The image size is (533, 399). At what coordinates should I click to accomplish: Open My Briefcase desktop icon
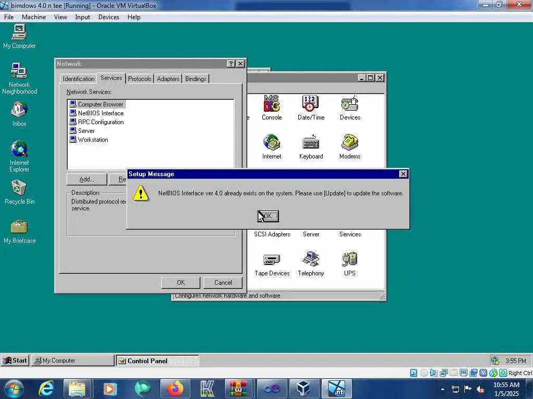(19, 231)
